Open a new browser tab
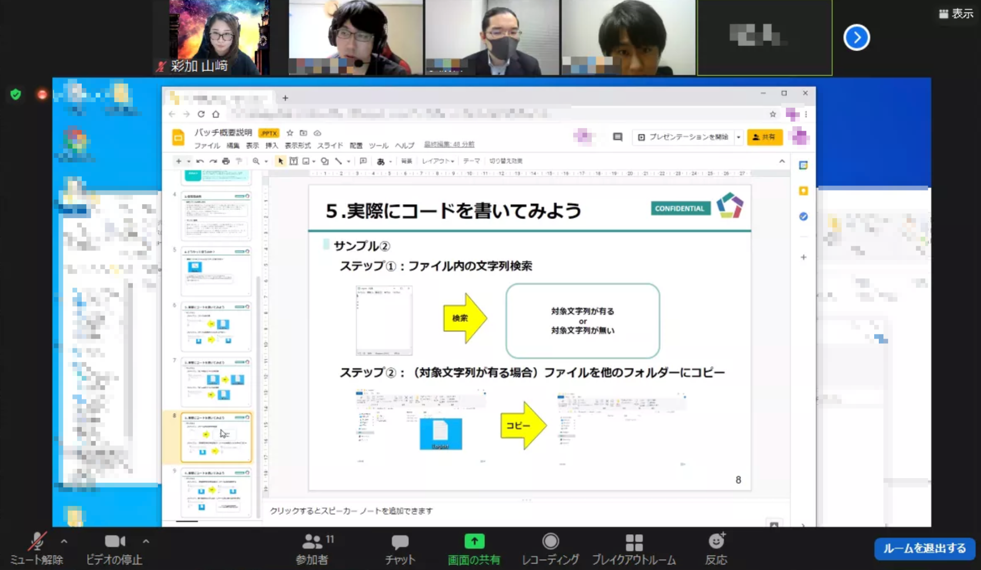 point(285,98)
